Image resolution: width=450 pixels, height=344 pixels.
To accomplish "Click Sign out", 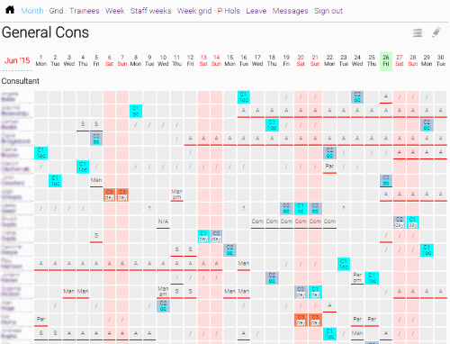I will coord(328,11).
